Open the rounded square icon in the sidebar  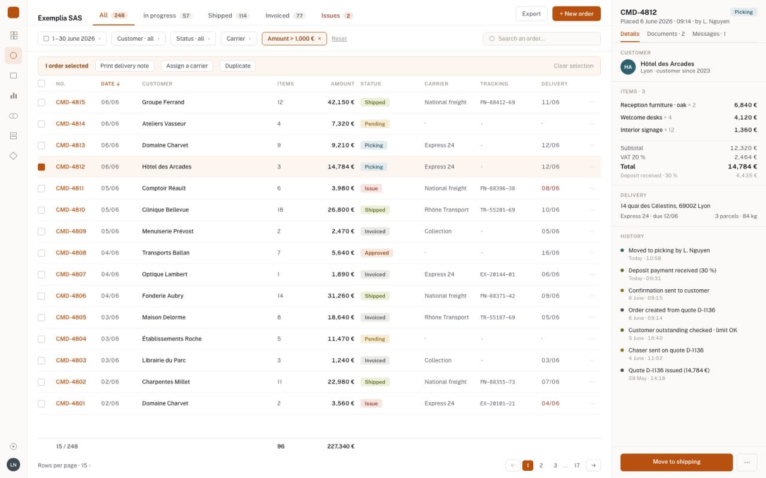tap(13, 75)
